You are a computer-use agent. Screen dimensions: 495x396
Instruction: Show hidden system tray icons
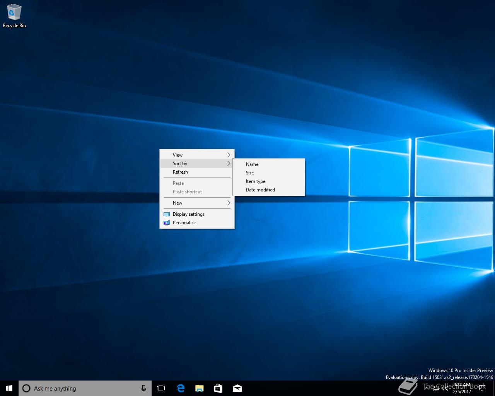pyautogui.click(x=427, y=388)
